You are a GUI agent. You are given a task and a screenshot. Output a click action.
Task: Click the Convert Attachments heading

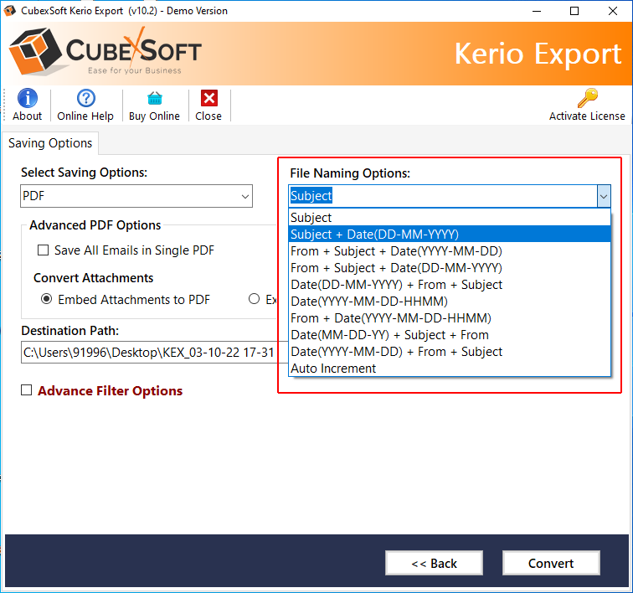(x=93, y=278)
